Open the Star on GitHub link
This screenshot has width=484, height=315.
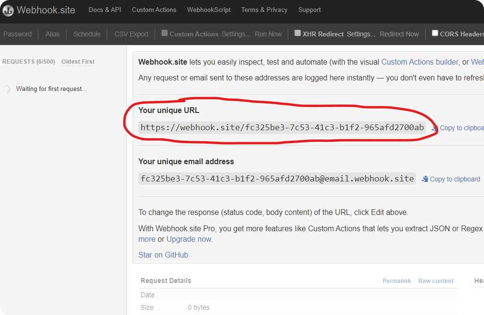(163, 255)
